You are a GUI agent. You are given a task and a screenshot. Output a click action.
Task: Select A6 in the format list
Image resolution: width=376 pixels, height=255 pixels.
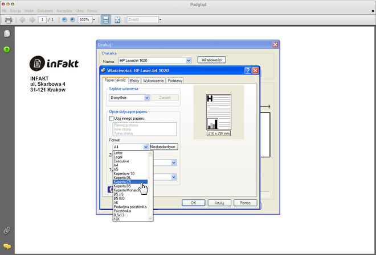(x=130, y=203)
